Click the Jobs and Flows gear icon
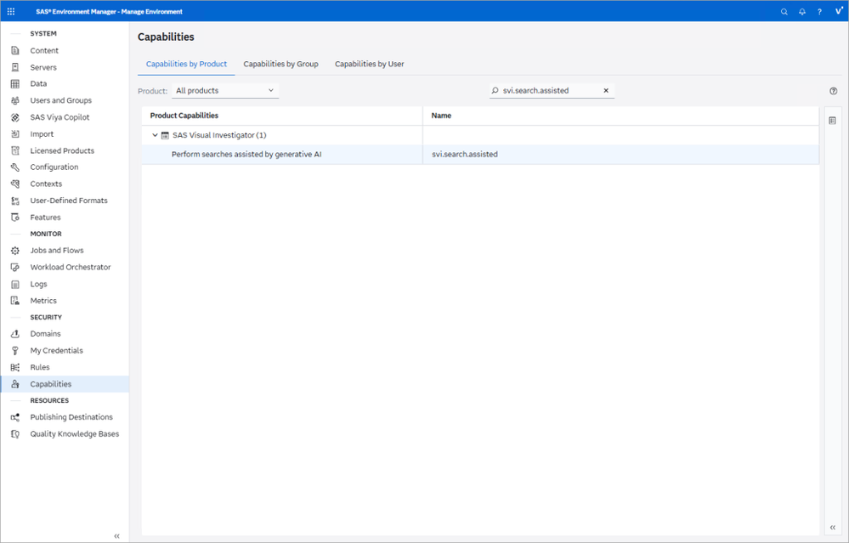The width and height of the screenshot is (849, 543). [x=15, y=251]
